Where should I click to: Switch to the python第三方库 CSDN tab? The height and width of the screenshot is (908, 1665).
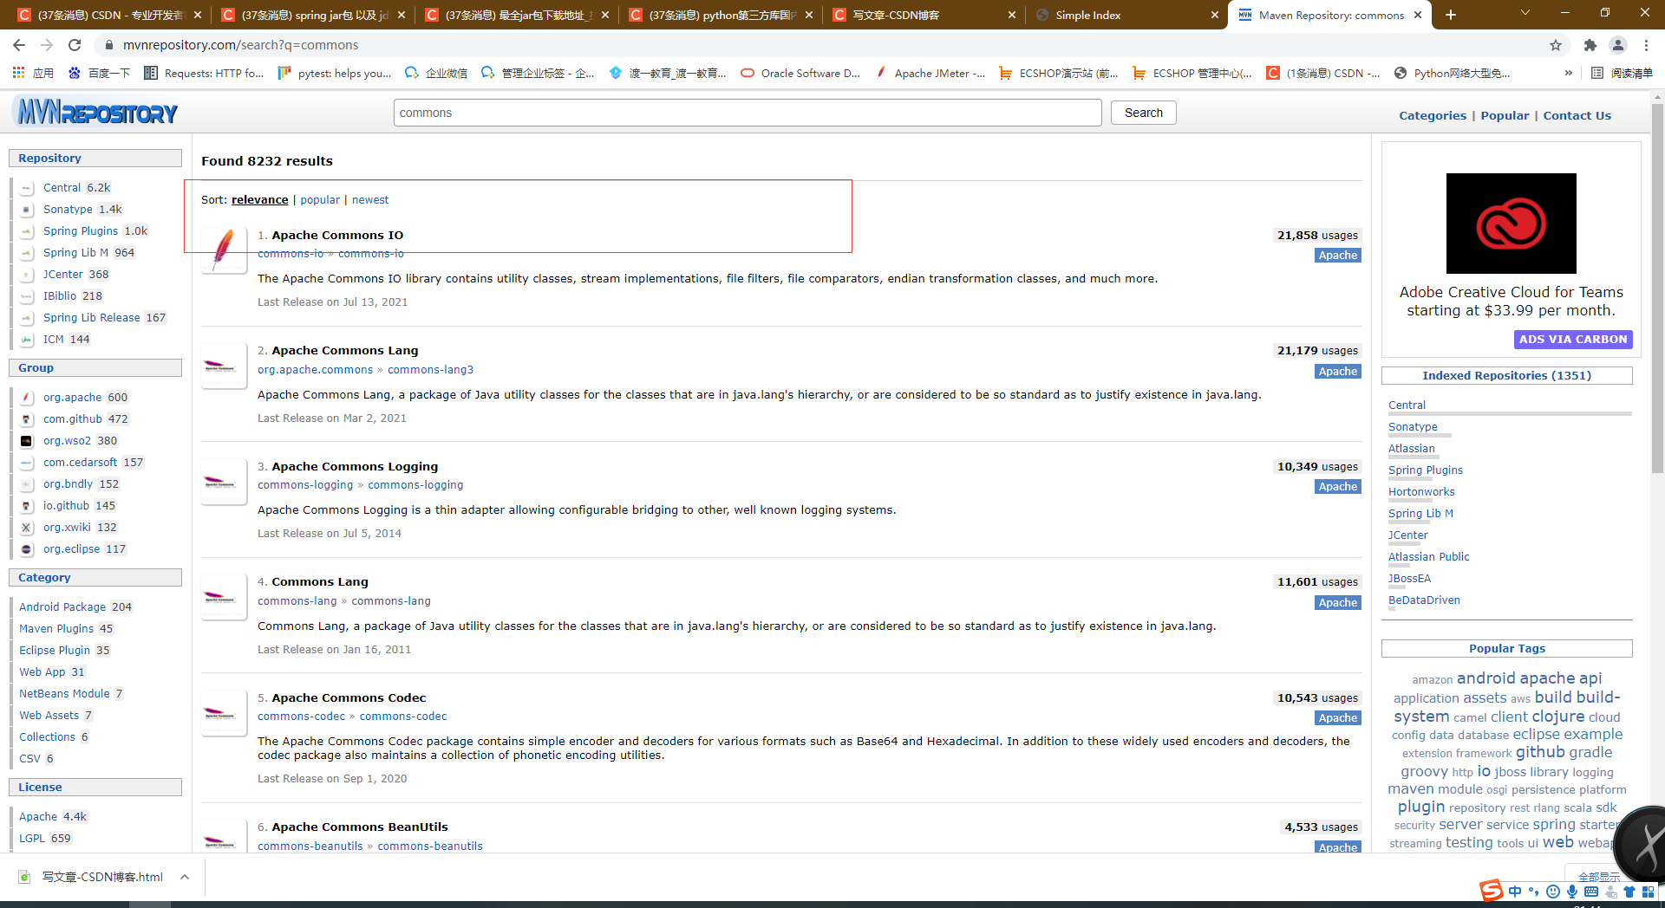click(721, 15)
